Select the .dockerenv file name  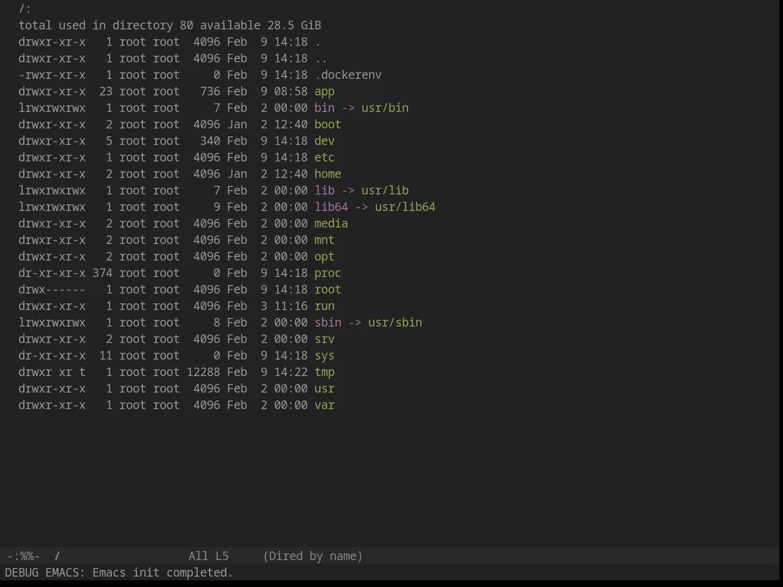tap(348, 75)
